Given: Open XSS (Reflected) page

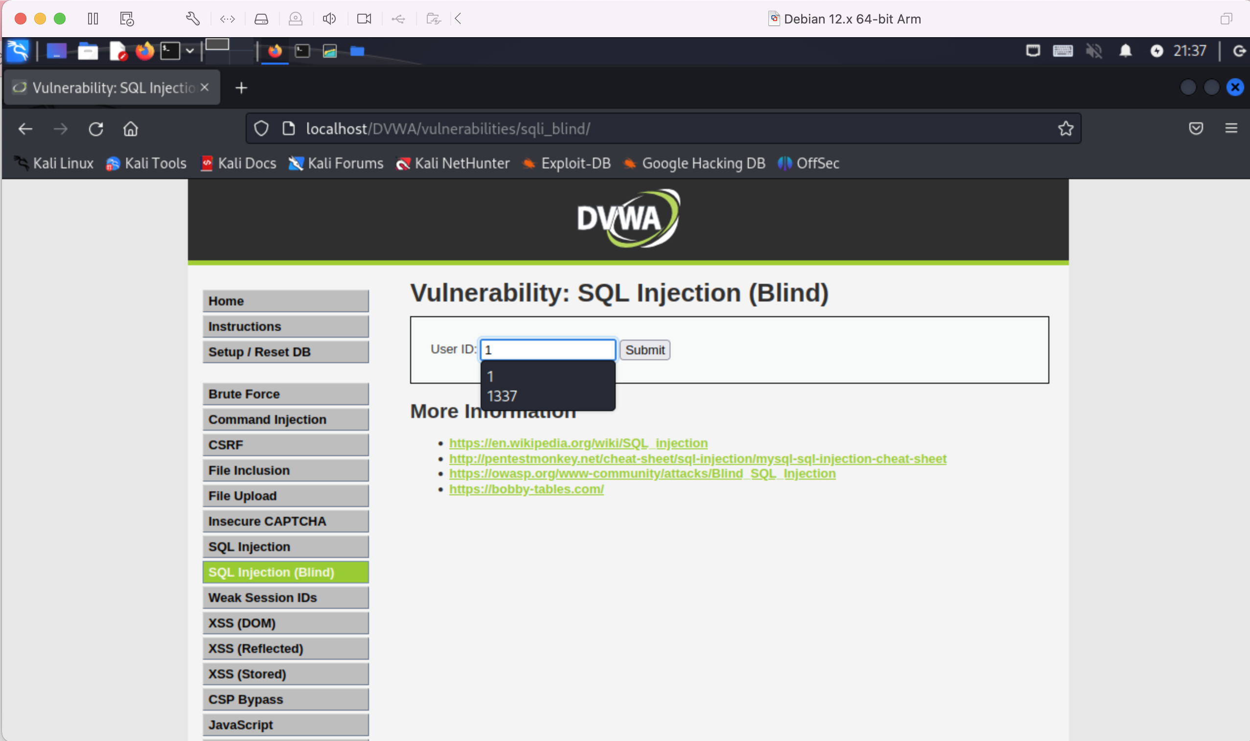Looking at the screenshot, I should [285, 648].
